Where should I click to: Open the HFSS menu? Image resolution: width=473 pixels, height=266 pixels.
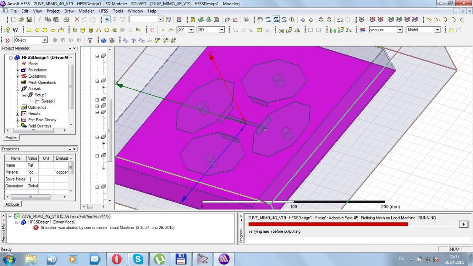coord(103,11)
